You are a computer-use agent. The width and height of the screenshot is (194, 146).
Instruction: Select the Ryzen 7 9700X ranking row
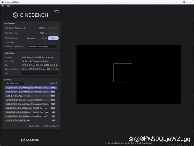click(x=31, y=108)
